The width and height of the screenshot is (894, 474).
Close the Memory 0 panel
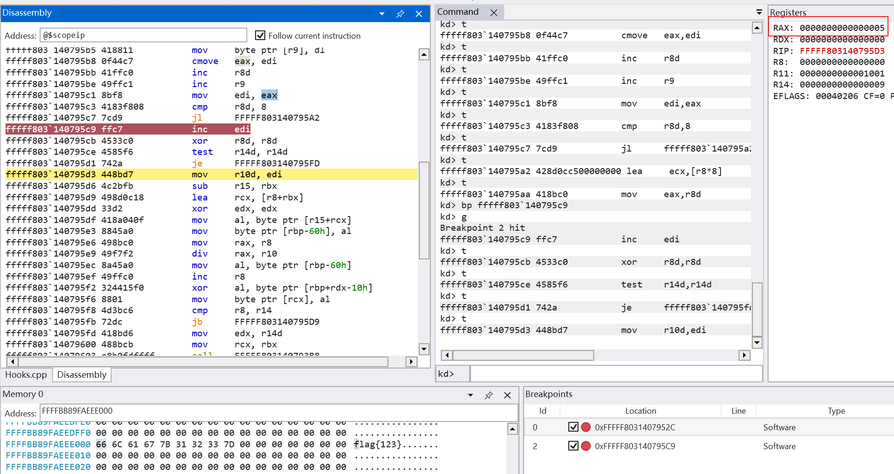click(x=507, y=395)
